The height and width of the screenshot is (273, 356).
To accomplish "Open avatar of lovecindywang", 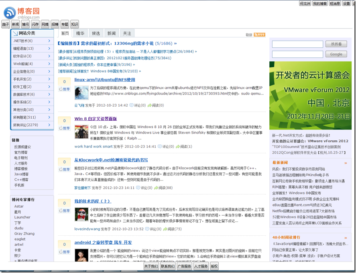I will (x=81, y=214).
